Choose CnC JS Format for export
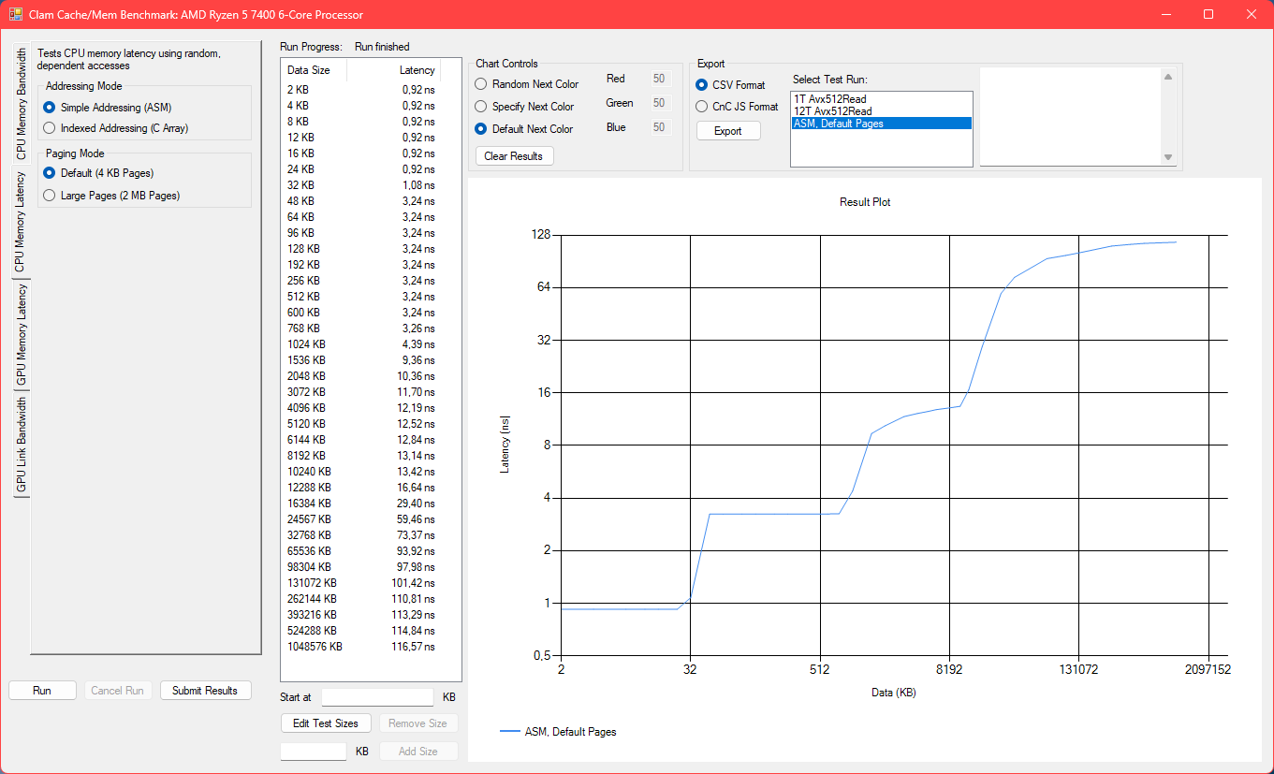 [x=702, y=107]
